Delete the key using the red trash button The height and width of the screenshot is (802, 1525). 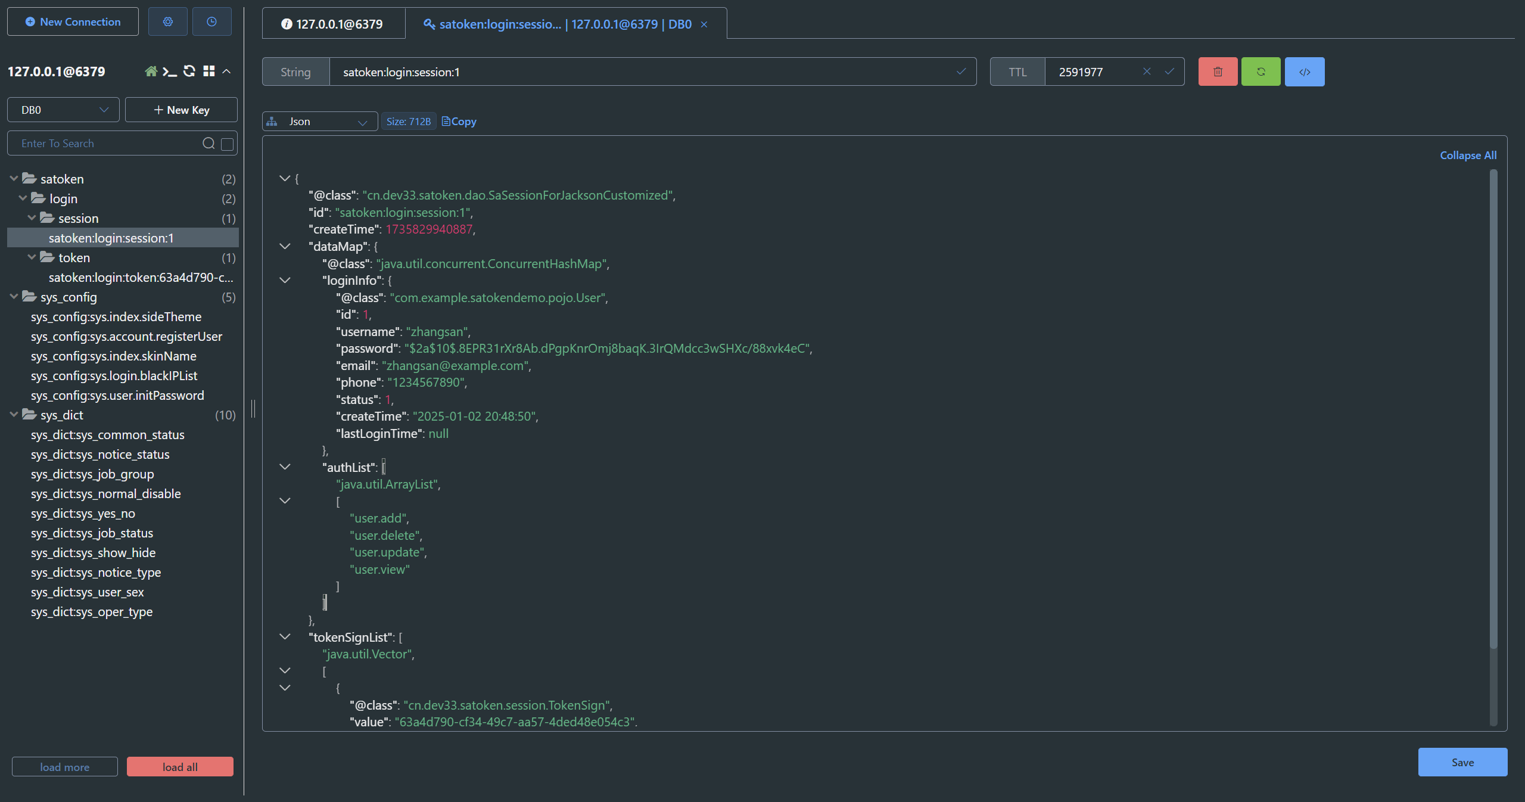point(1217,72)
